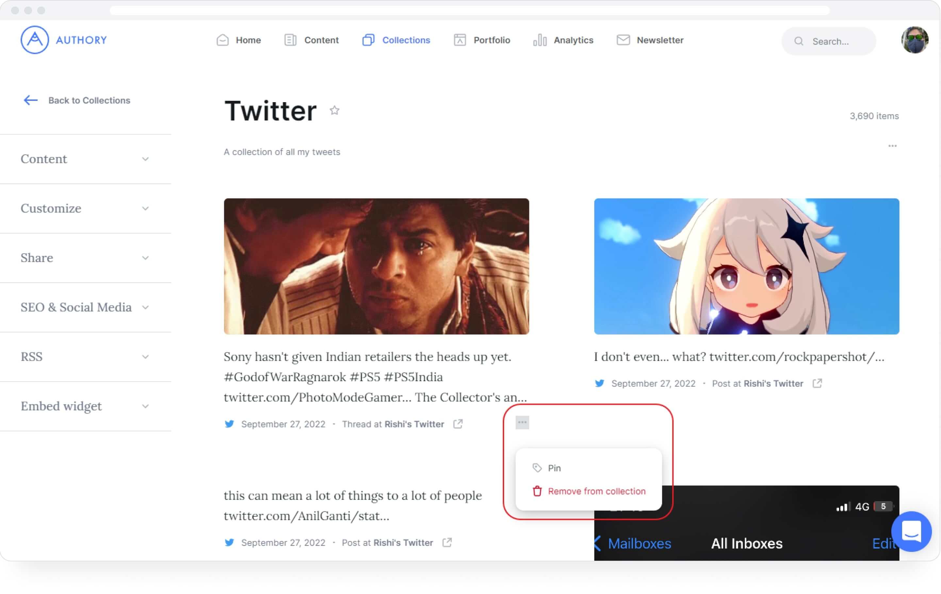Go to the Content tab in top navigation
941x594 pixels.
[x=311, y=40]
